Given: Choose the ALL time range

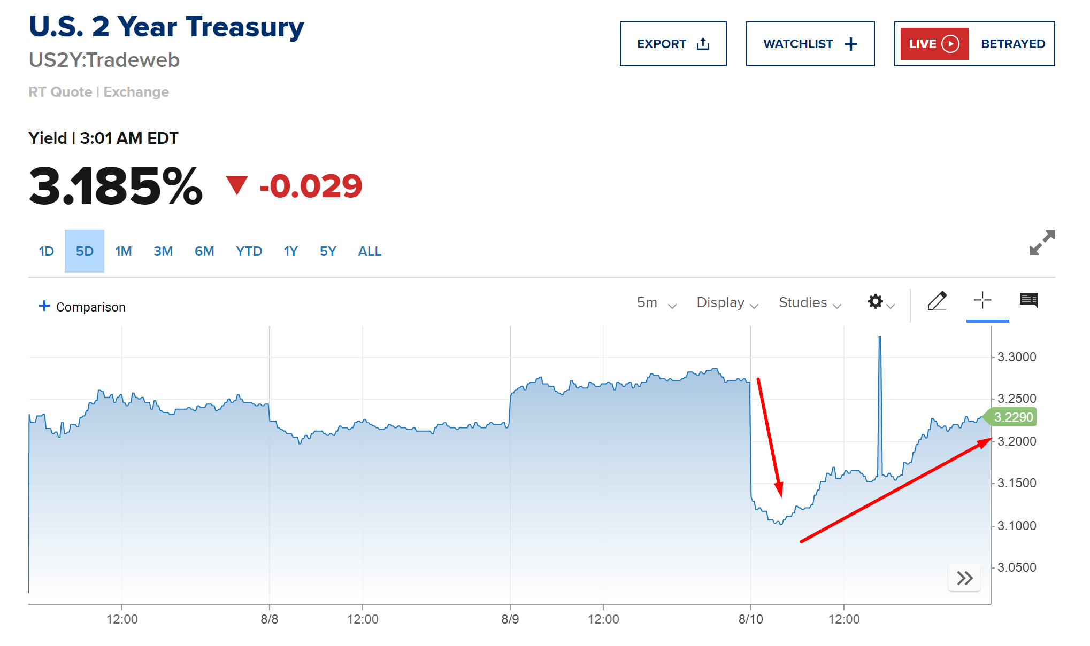Looking at the screenshot, I should click(370, 251).
